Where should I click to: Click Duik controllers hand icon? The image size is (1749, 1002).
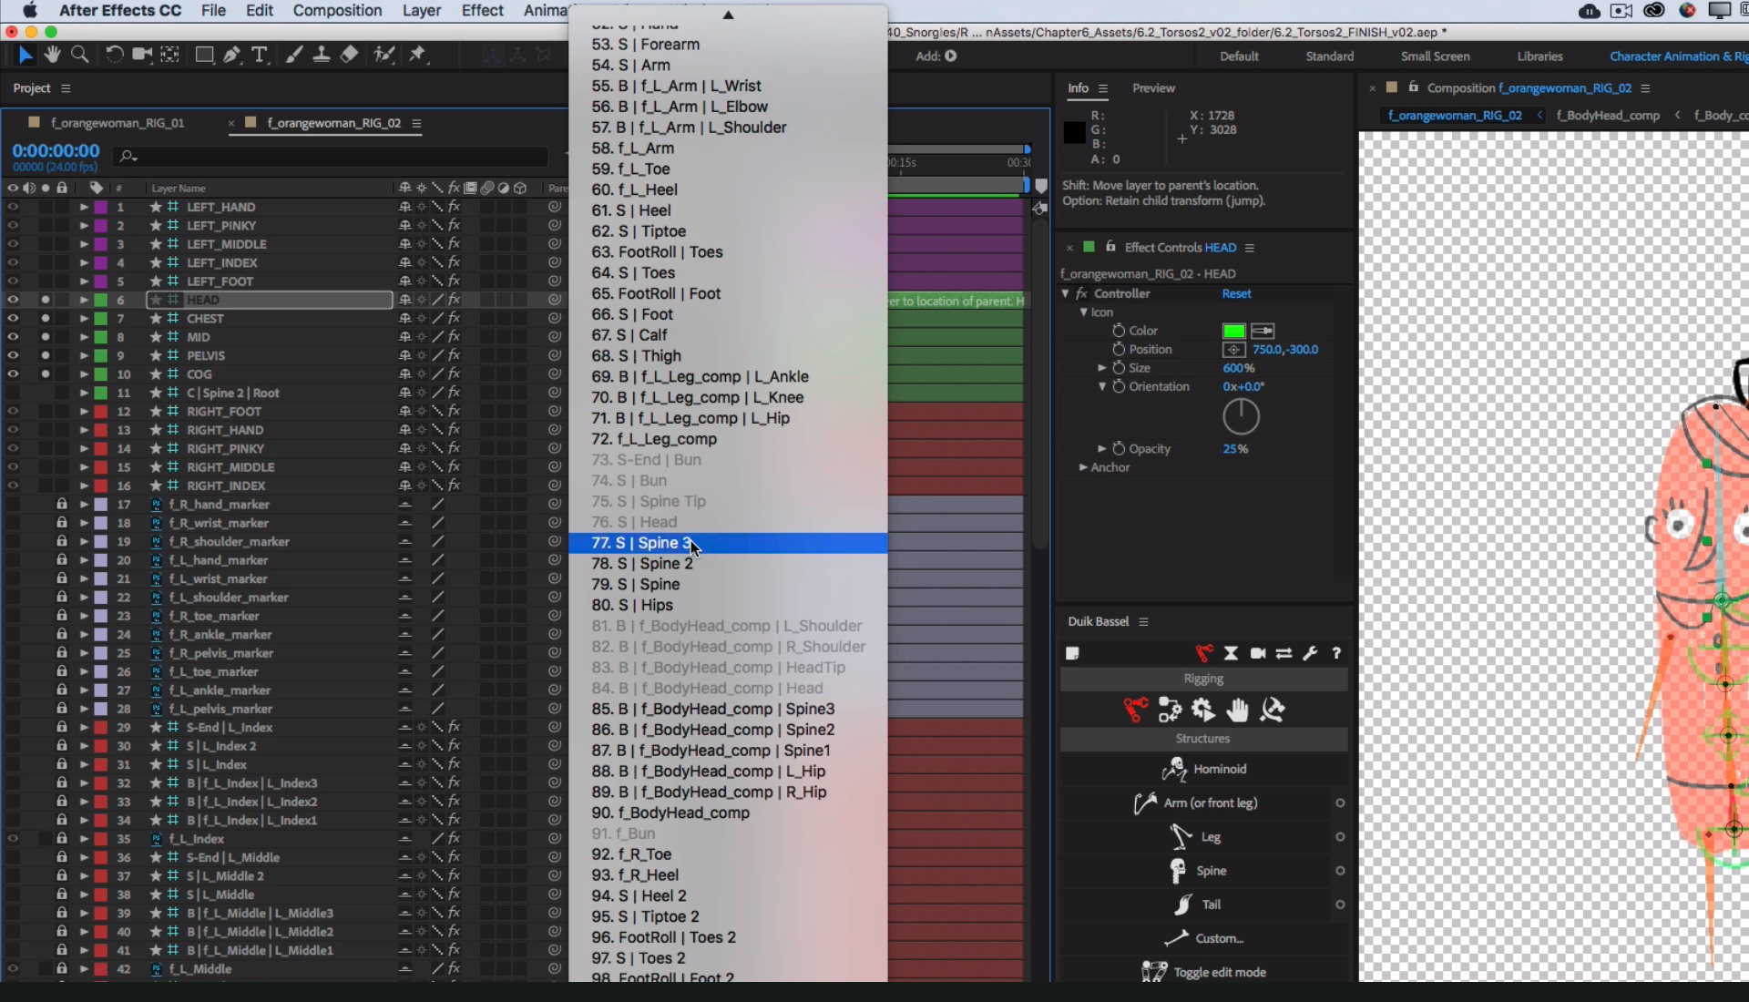click(x=1237, y=710)
